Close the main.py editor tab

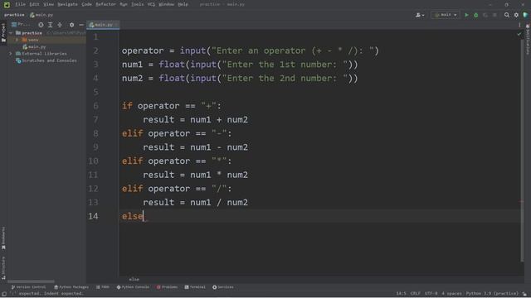point(116,25)
